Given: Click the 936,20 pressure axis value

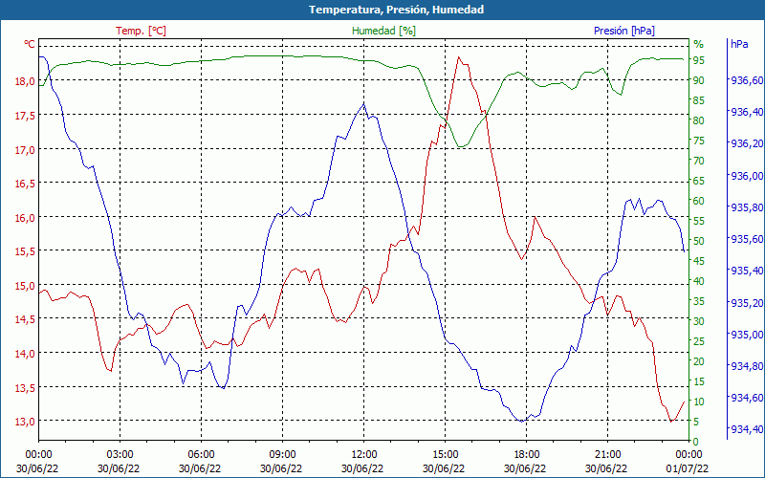Looking at the screenshot, I should [747, 143].
